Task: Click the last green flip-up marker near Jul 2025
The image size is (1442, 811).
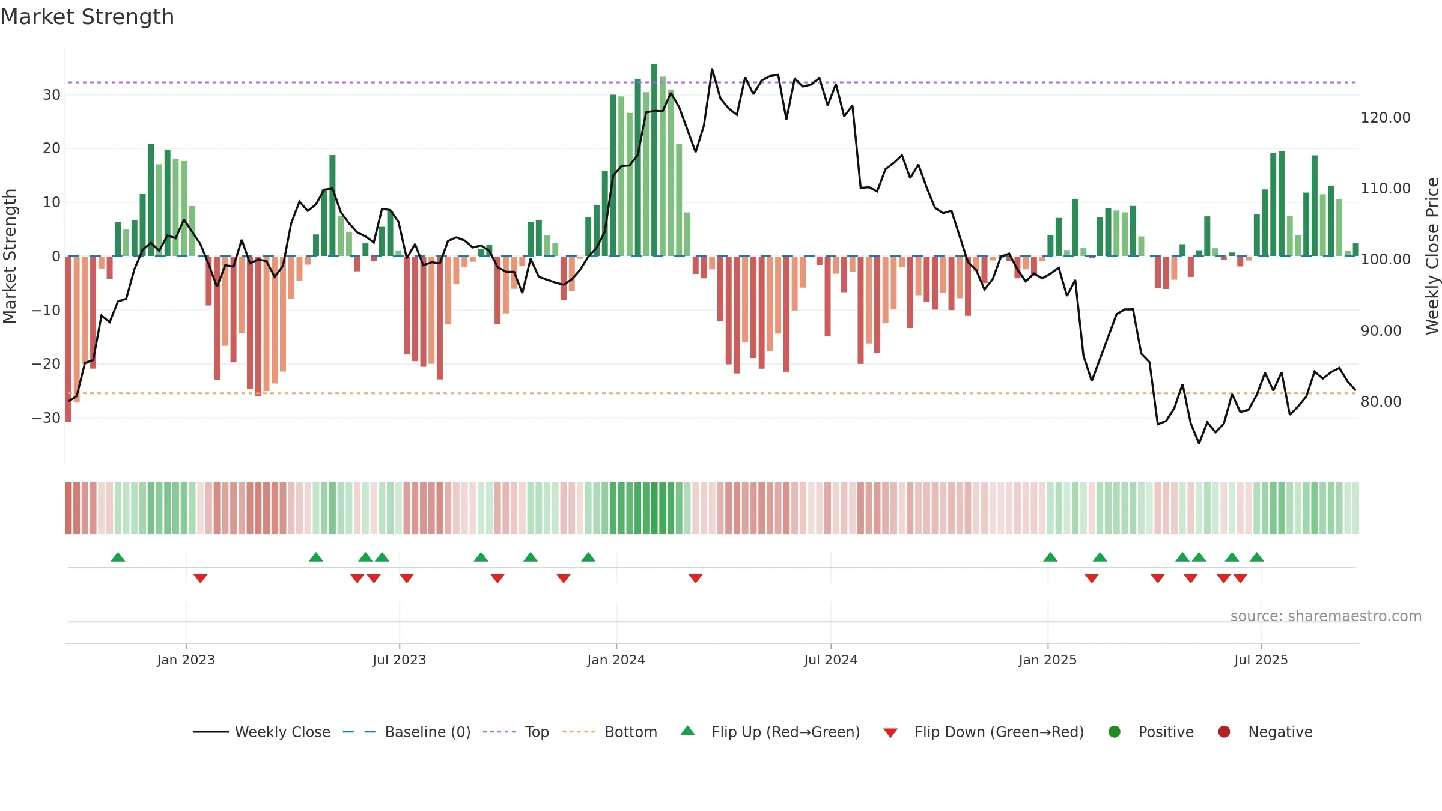Action: [x=1257, y=557]
